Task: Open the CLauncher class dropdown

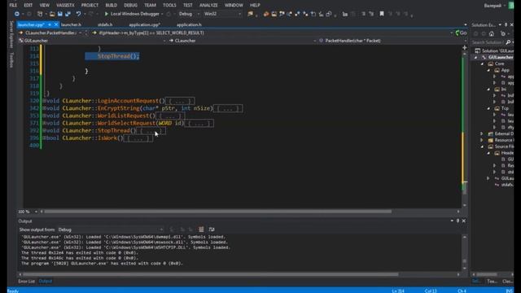Action: point(243,41)
